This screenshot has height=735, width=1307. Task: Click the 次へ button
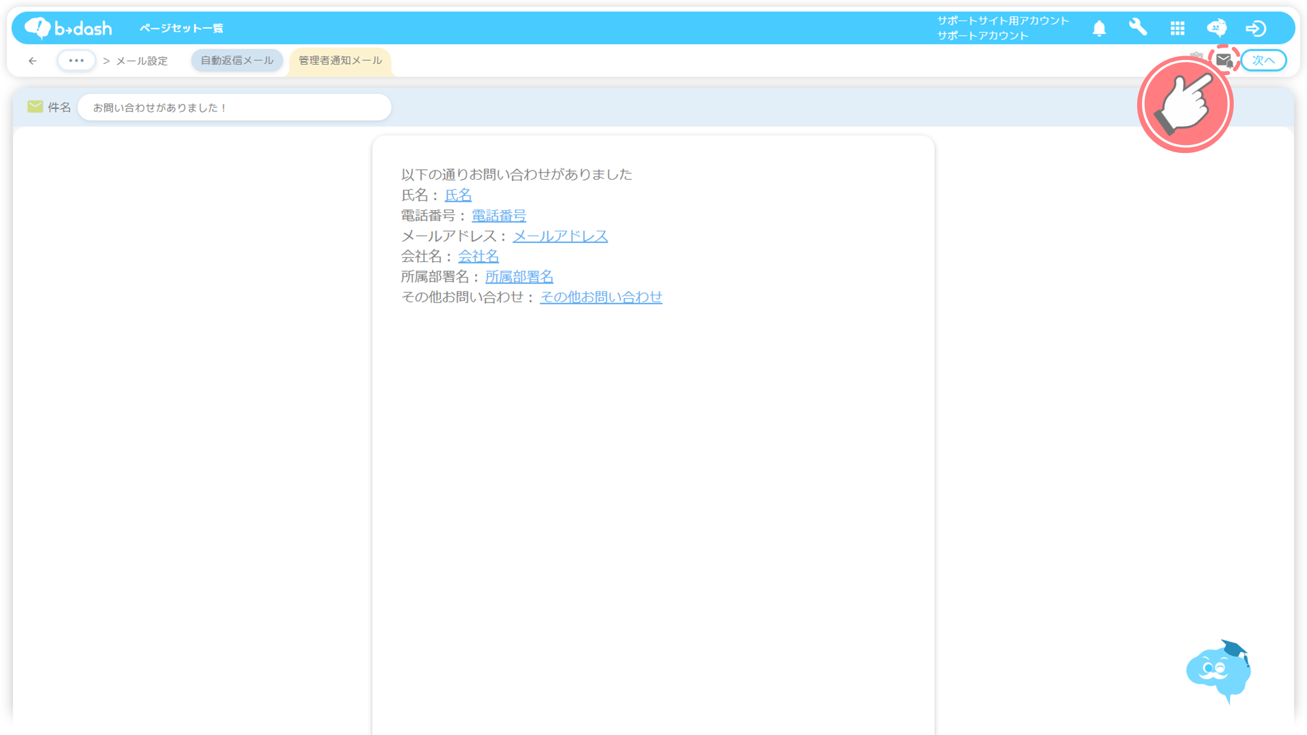1264,60
